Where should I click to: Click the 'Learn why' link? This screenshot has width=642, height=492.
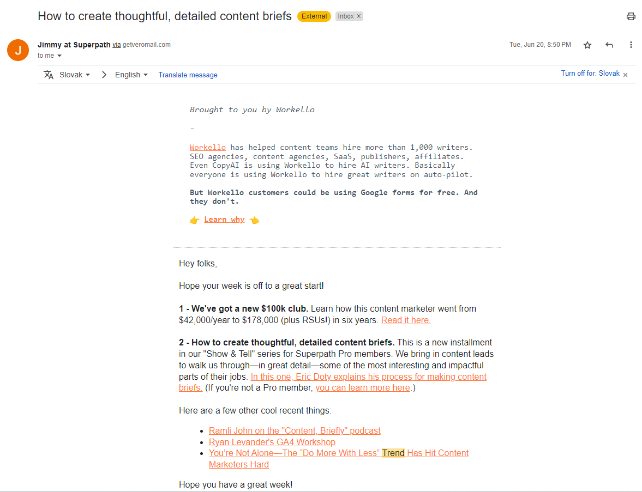pyautogui.click(x=224, y=219)
